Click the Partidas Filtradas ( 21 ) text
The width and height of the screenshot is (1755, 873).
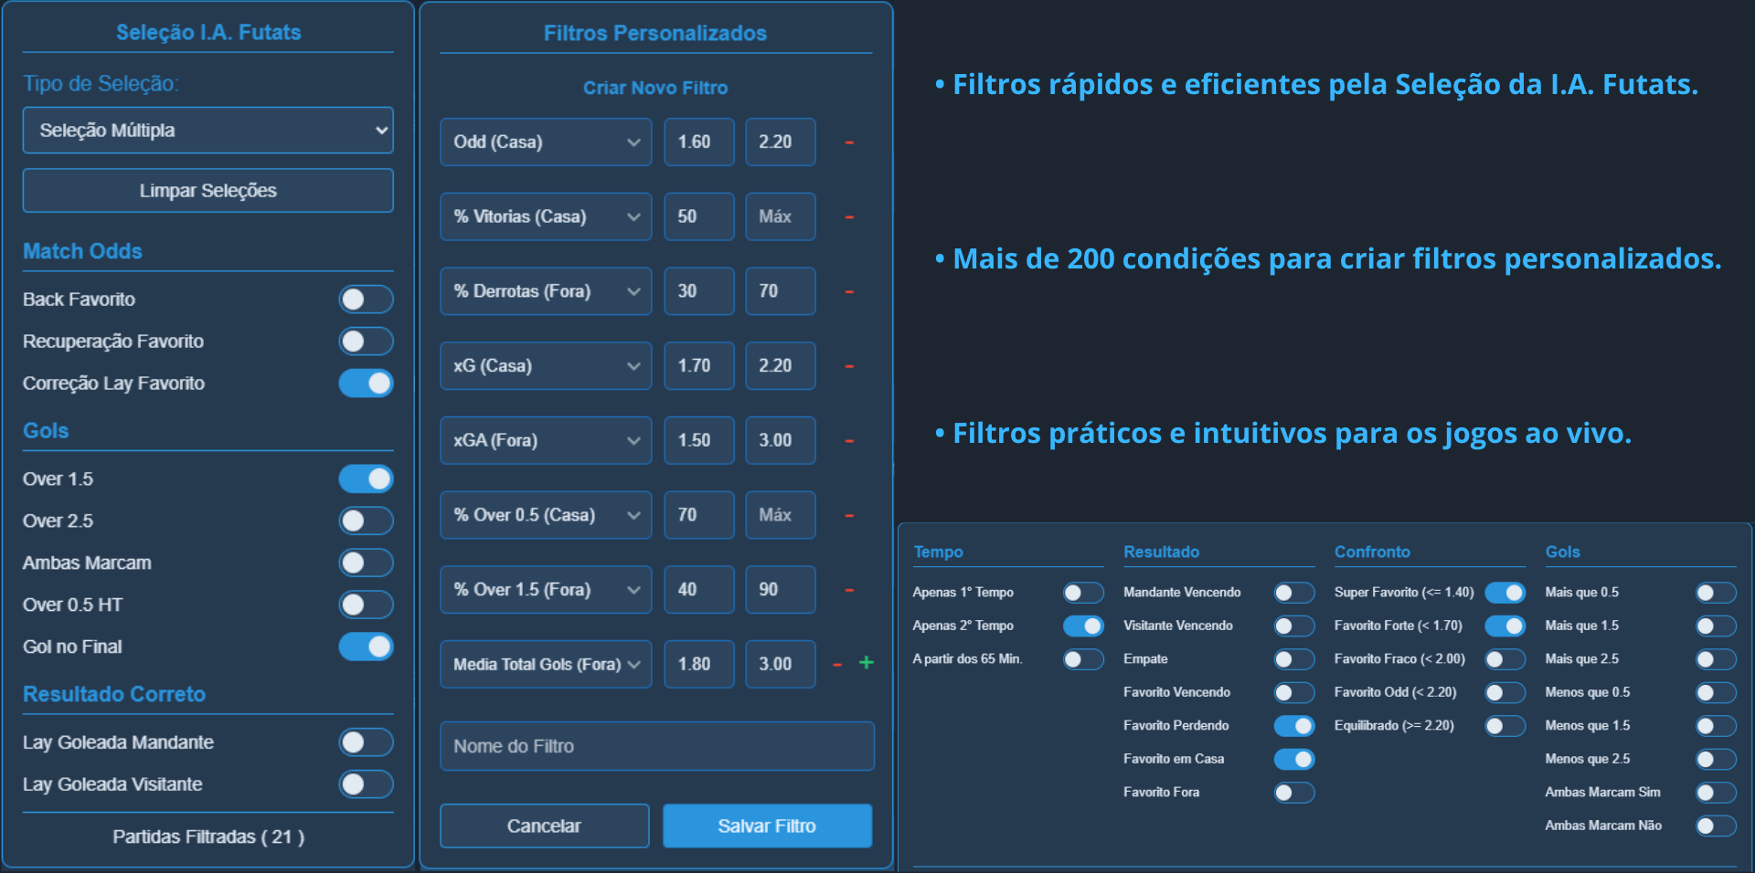208,837
